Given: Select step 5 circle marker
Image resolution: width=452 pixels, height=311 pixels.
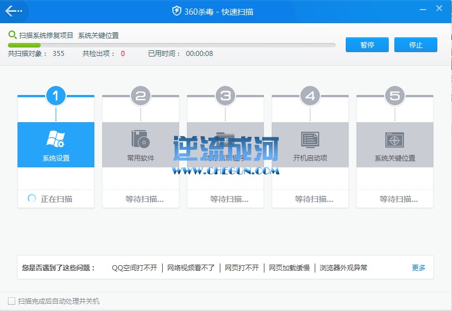Looking at the screenshot, I should point(395,96).
